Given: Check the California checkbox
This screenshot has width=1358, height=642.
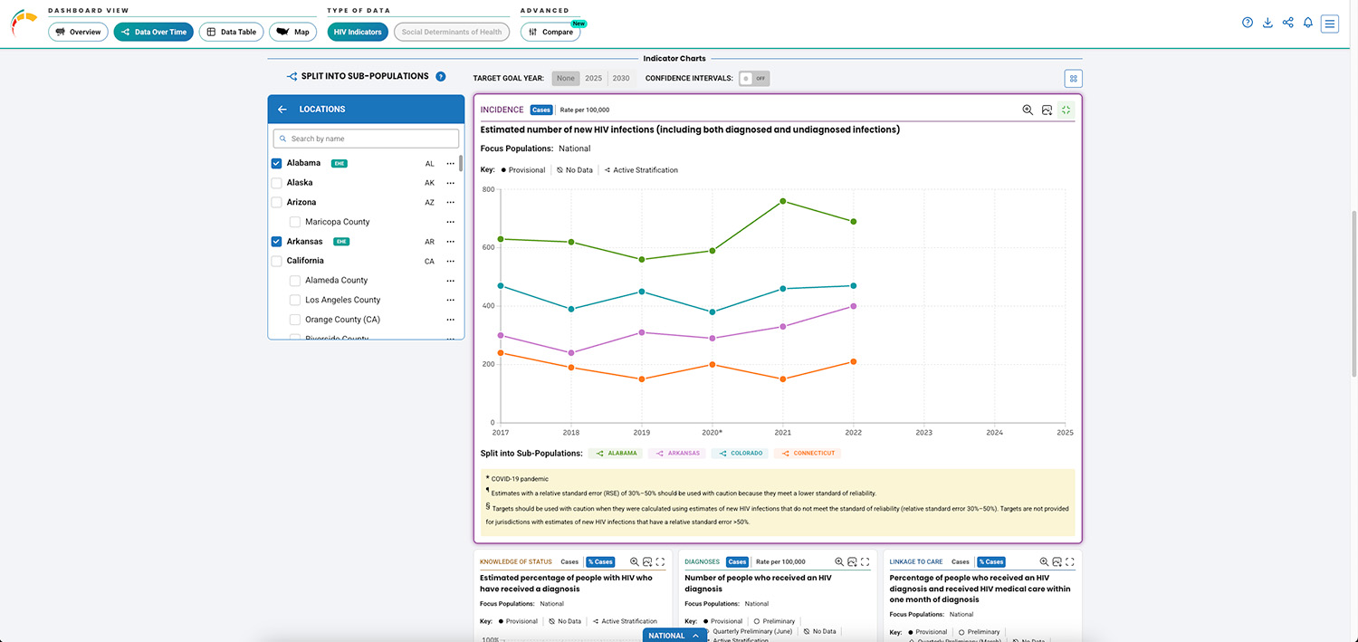Looking at the screenshot, I should [277, 261].
